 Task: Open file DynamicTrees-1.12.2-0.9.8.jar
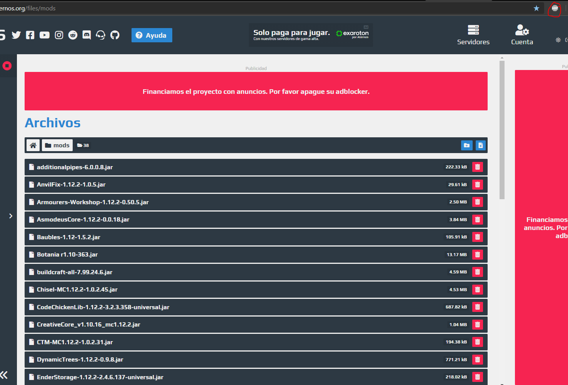click(x=256, y=360)
